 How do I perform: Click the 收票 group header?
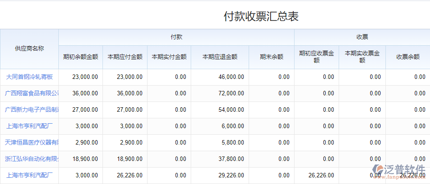[362, 37]
